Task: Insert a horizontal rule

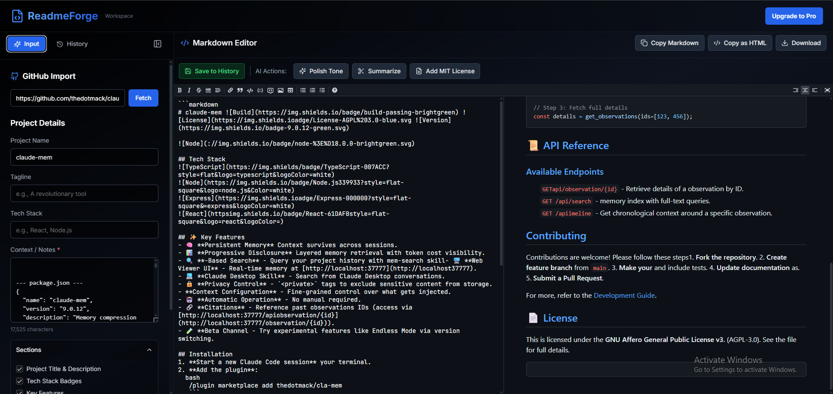Action: point(208,90)
